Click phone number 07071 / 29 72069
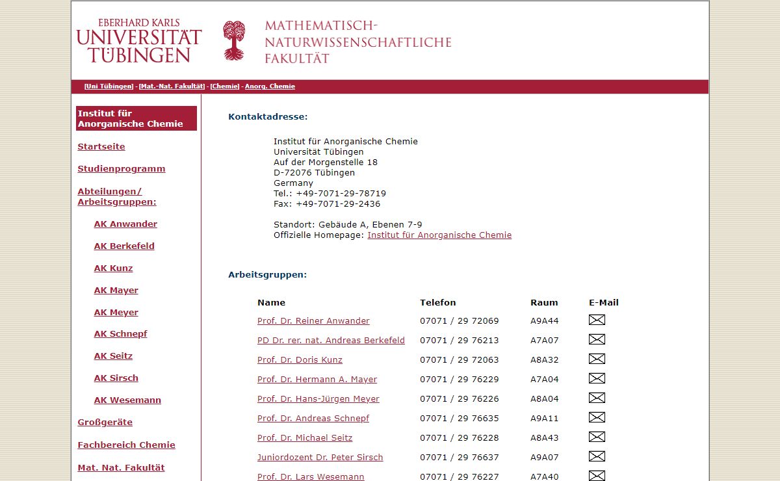This screenshot has width=780, height=481. pos(460,321)
